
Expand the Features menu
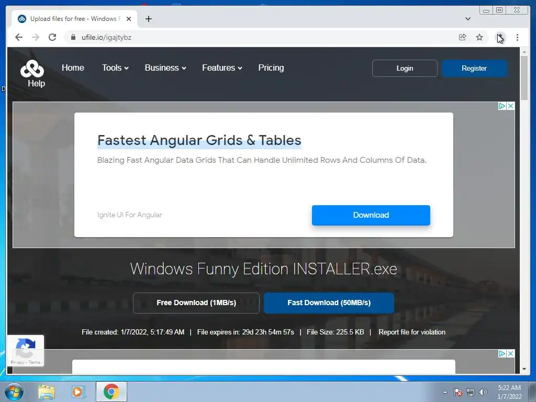[222, 68]
